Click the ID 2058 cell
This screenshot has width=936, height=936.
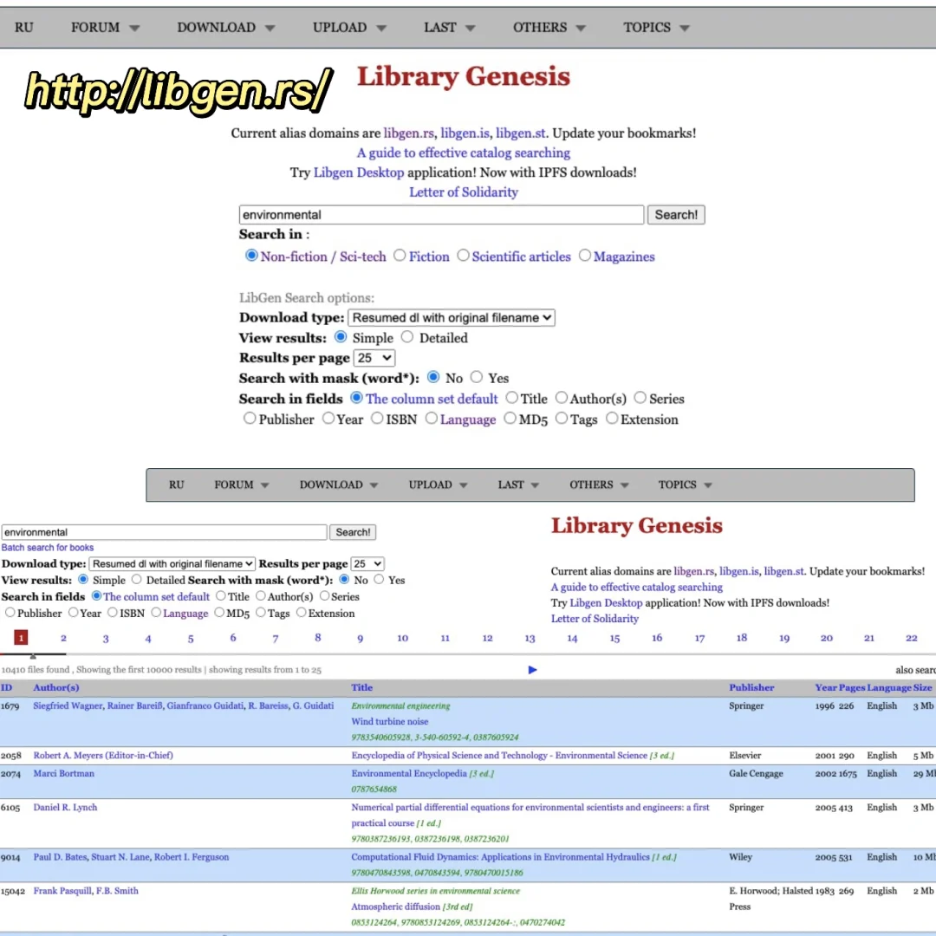click(x=10, y=755)
